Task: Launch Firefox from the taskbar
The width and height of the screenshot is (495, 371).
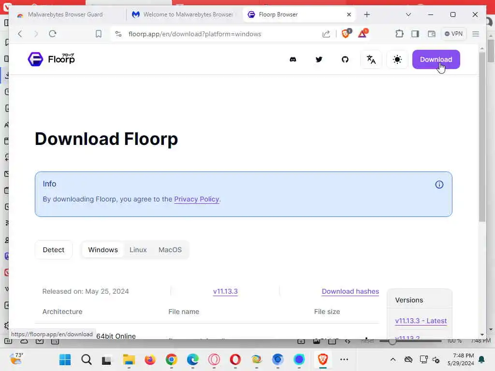Action: 150,359
